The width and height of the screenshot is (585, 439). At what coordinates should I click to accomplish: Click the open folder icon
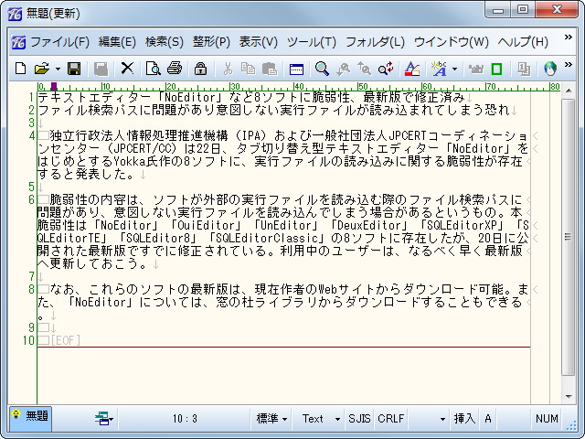pyautogui.click(x=41, y=69)
